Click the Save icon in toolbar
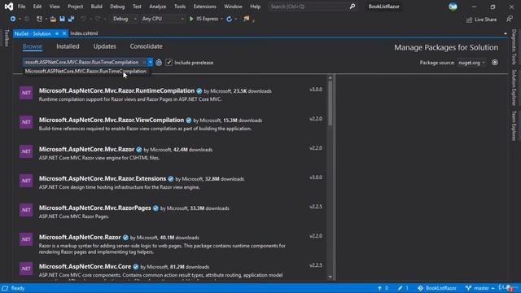 62,19
